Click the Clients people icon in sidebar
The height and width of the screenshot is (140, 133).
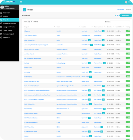(x=1, y=16)
